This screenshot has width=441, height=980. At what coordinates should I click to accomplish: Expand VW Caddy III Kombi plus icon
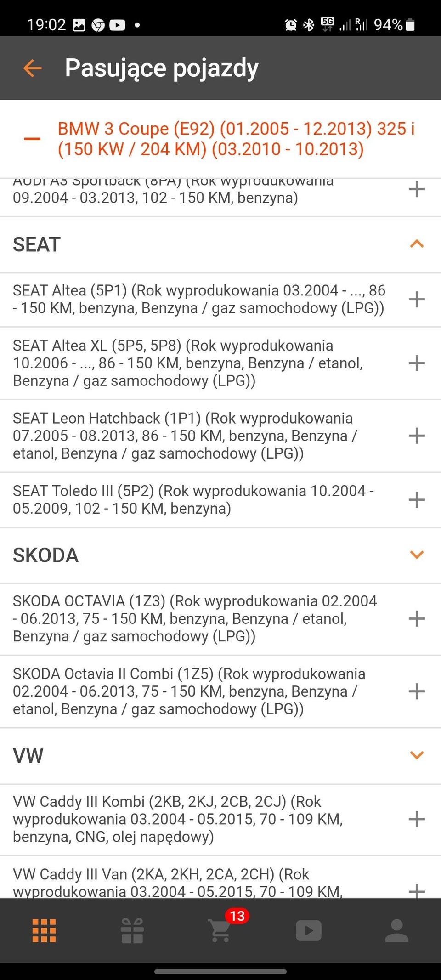(x=417, y=819)
